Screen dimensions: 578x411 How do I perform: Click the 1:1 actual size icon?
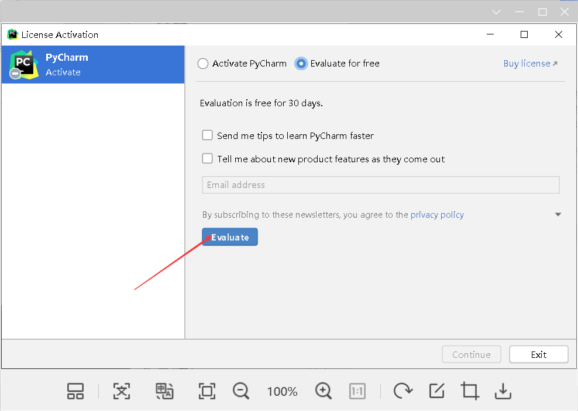click(357, 391)
